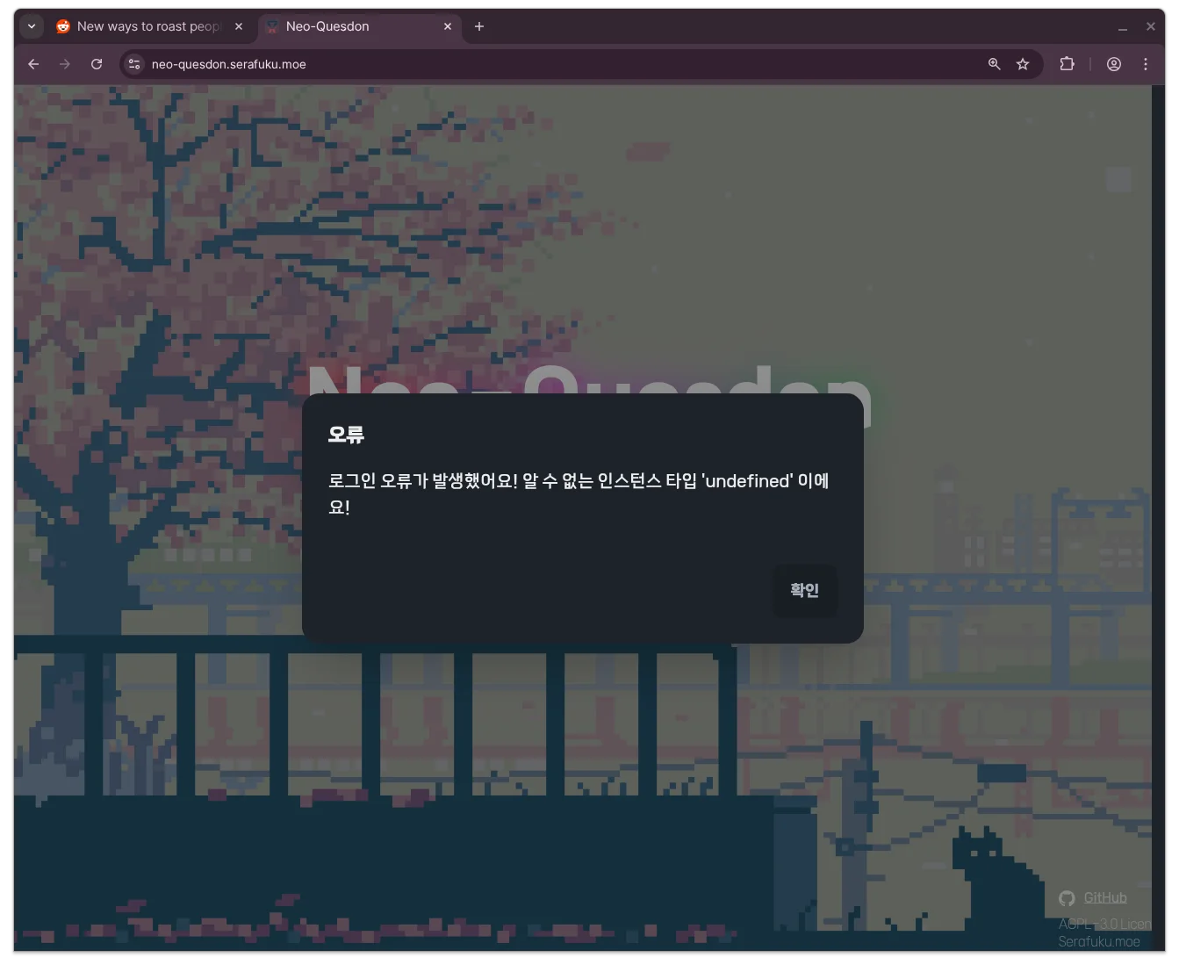Open the AGPL-3.0 License link
1179x979 pixels.
pyautogui.click(x=1104, y=924)
